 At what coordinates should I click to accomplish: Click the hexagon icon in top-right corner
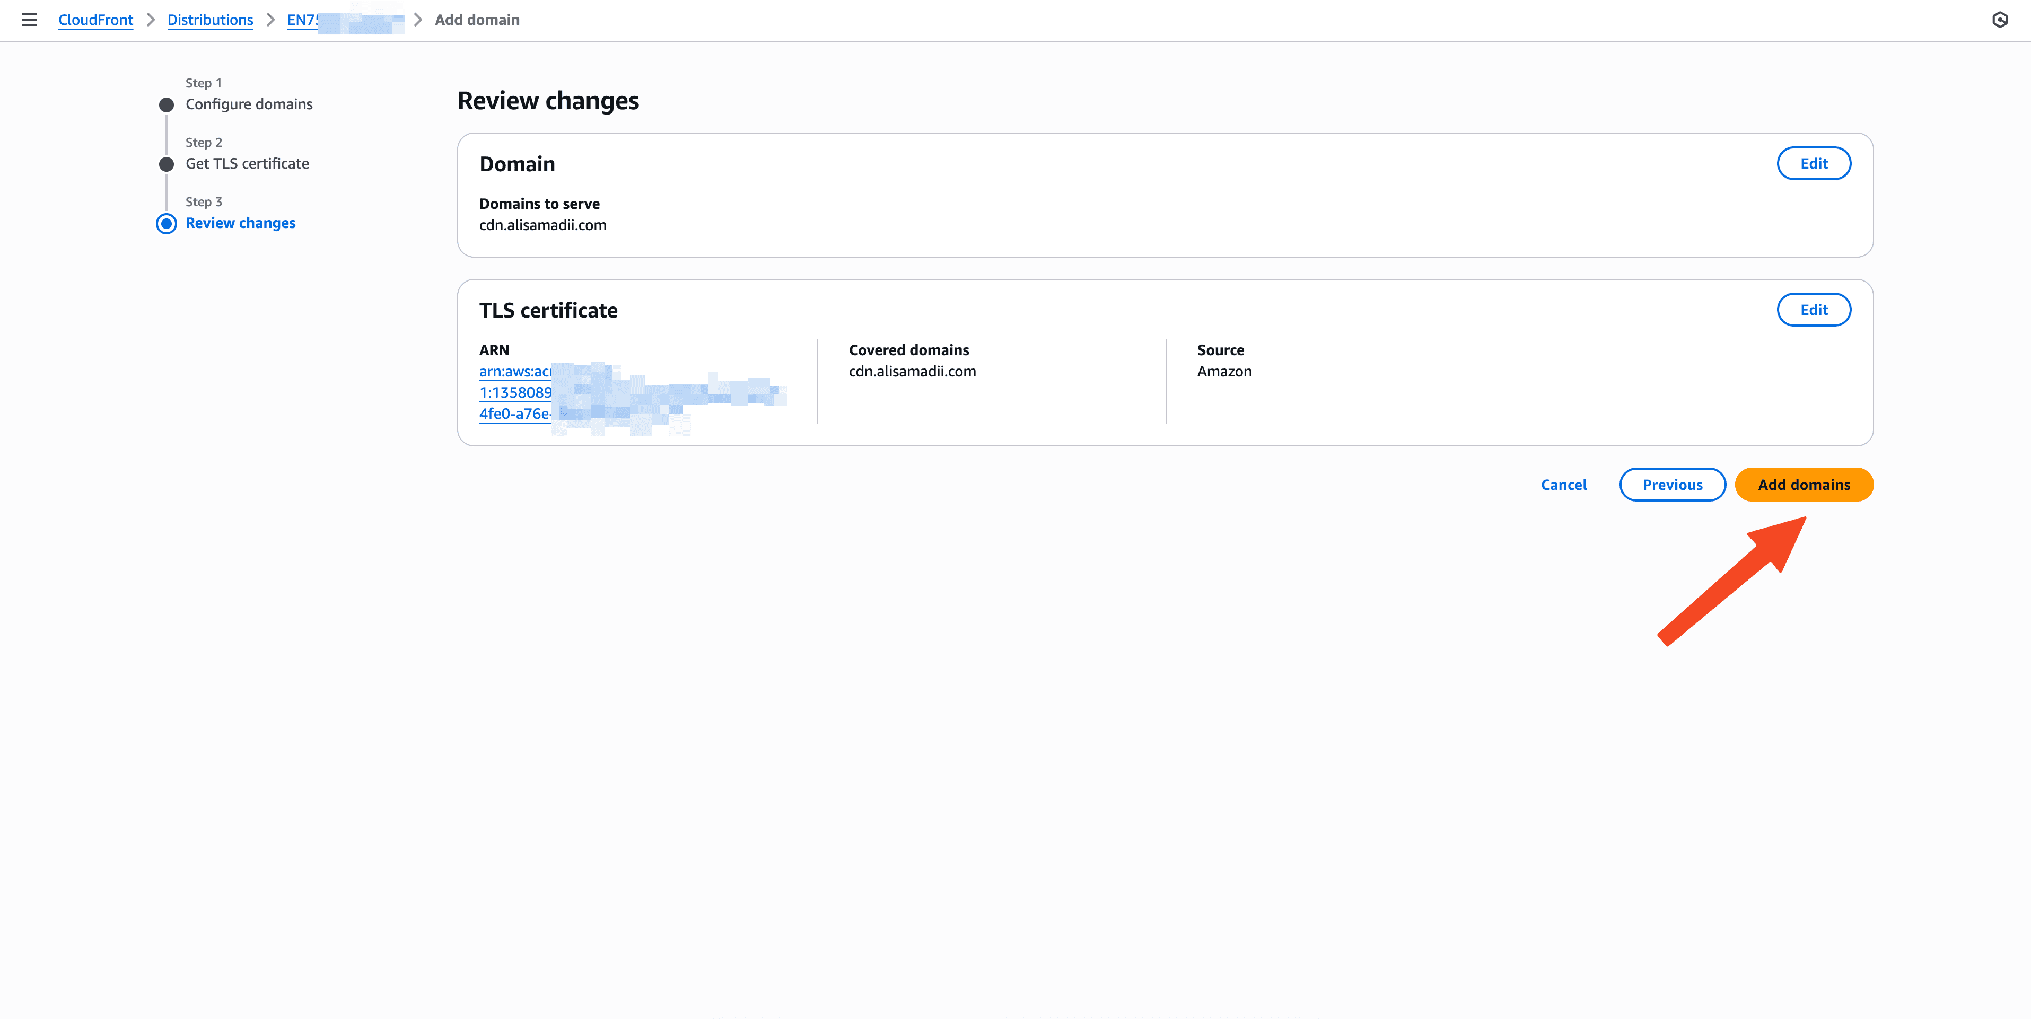2000,20
